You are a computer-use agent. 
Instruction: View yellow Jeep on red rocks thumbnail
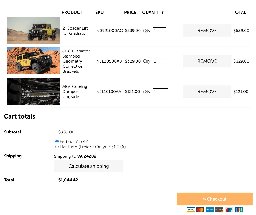coord(34,61)
